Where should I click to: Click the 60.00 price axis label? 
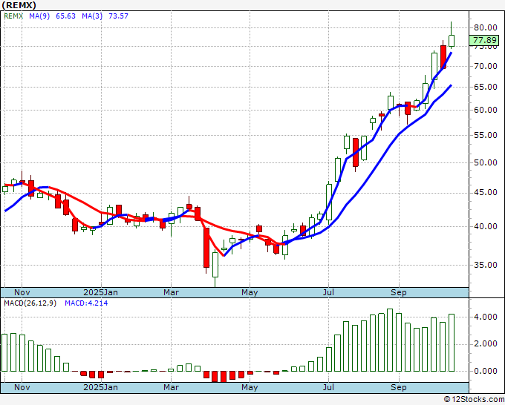[486, 110]
